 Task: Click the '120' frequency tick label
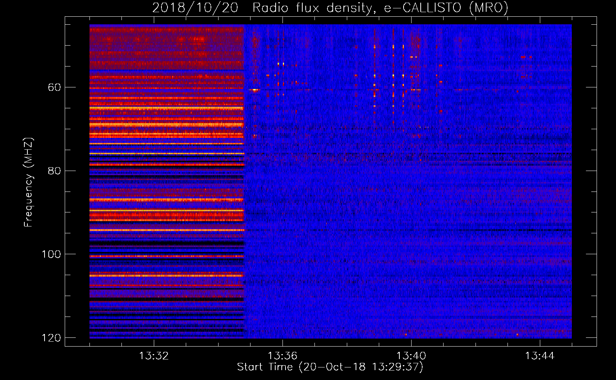pyautogui.click(x=51, y=338)
